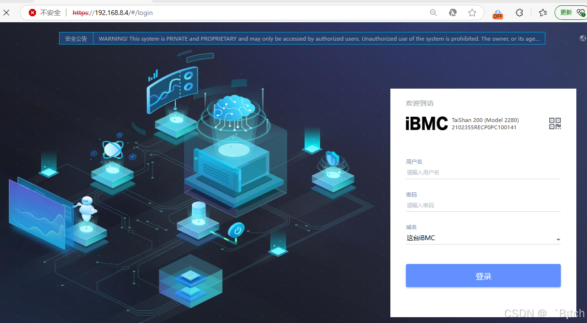
Task: Click the 不安全 security indicator
Action: tap(46, 13)
